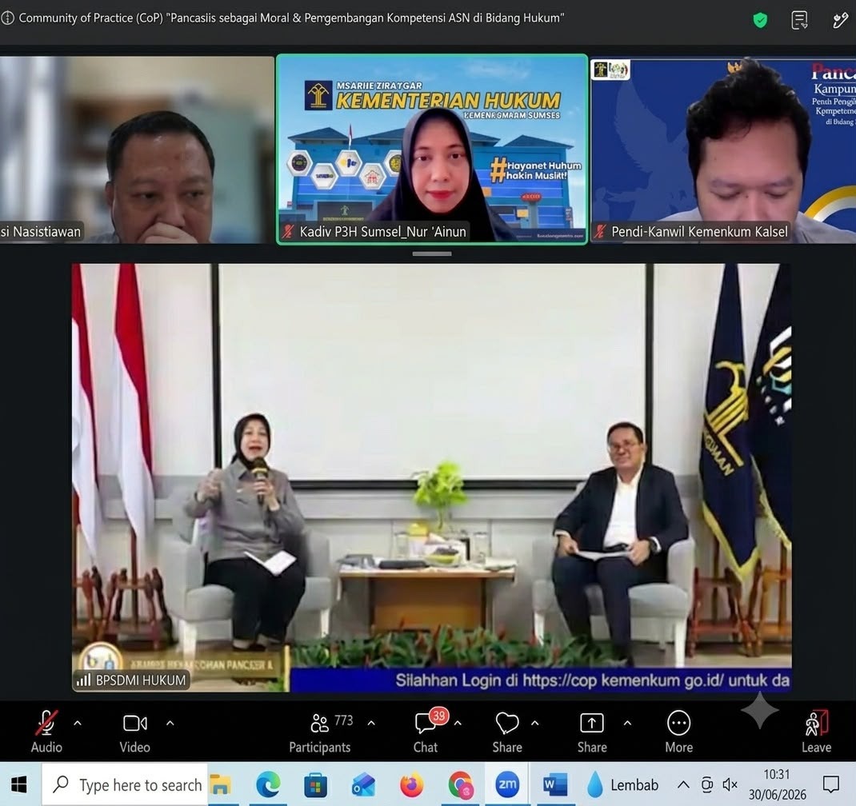Click the muted speaker volume icon
Screen dimensions: 856x806
[x=730, y=784]
